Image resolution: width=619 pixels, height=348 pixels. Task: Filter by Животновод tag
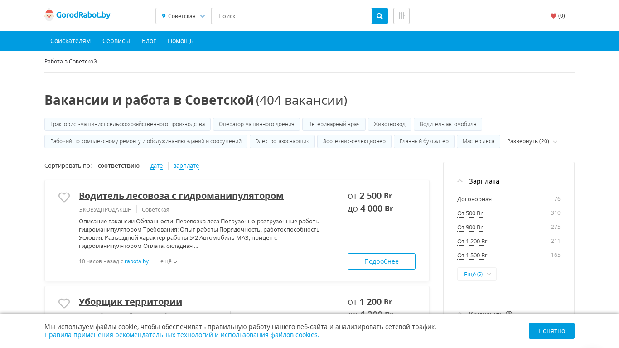[x=390, y=124]
